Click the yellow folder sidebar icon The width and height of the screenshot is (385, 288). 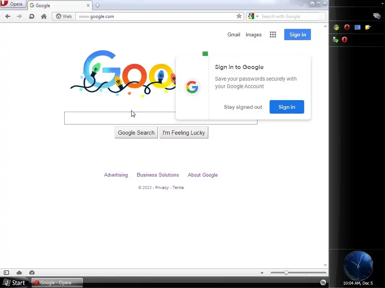tap(368, 27)
